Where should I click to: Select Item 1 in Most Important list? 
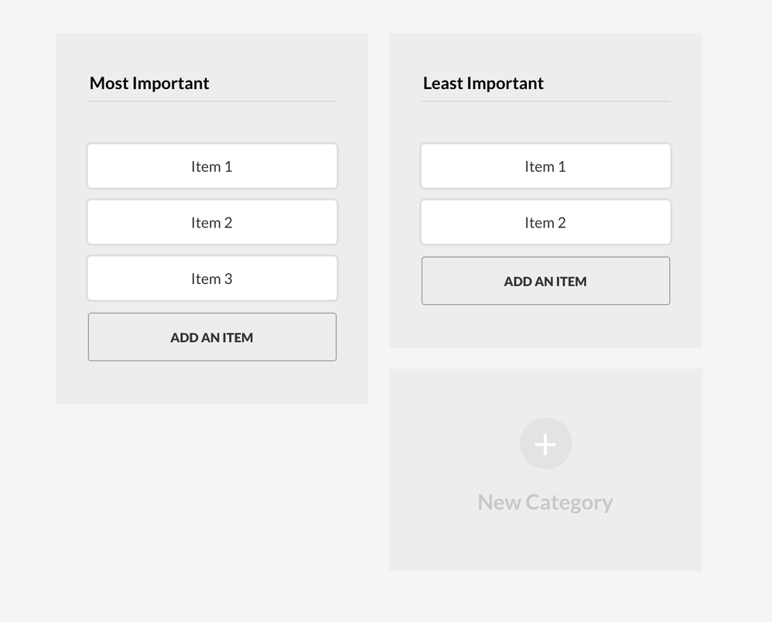[x=212, y=166]
